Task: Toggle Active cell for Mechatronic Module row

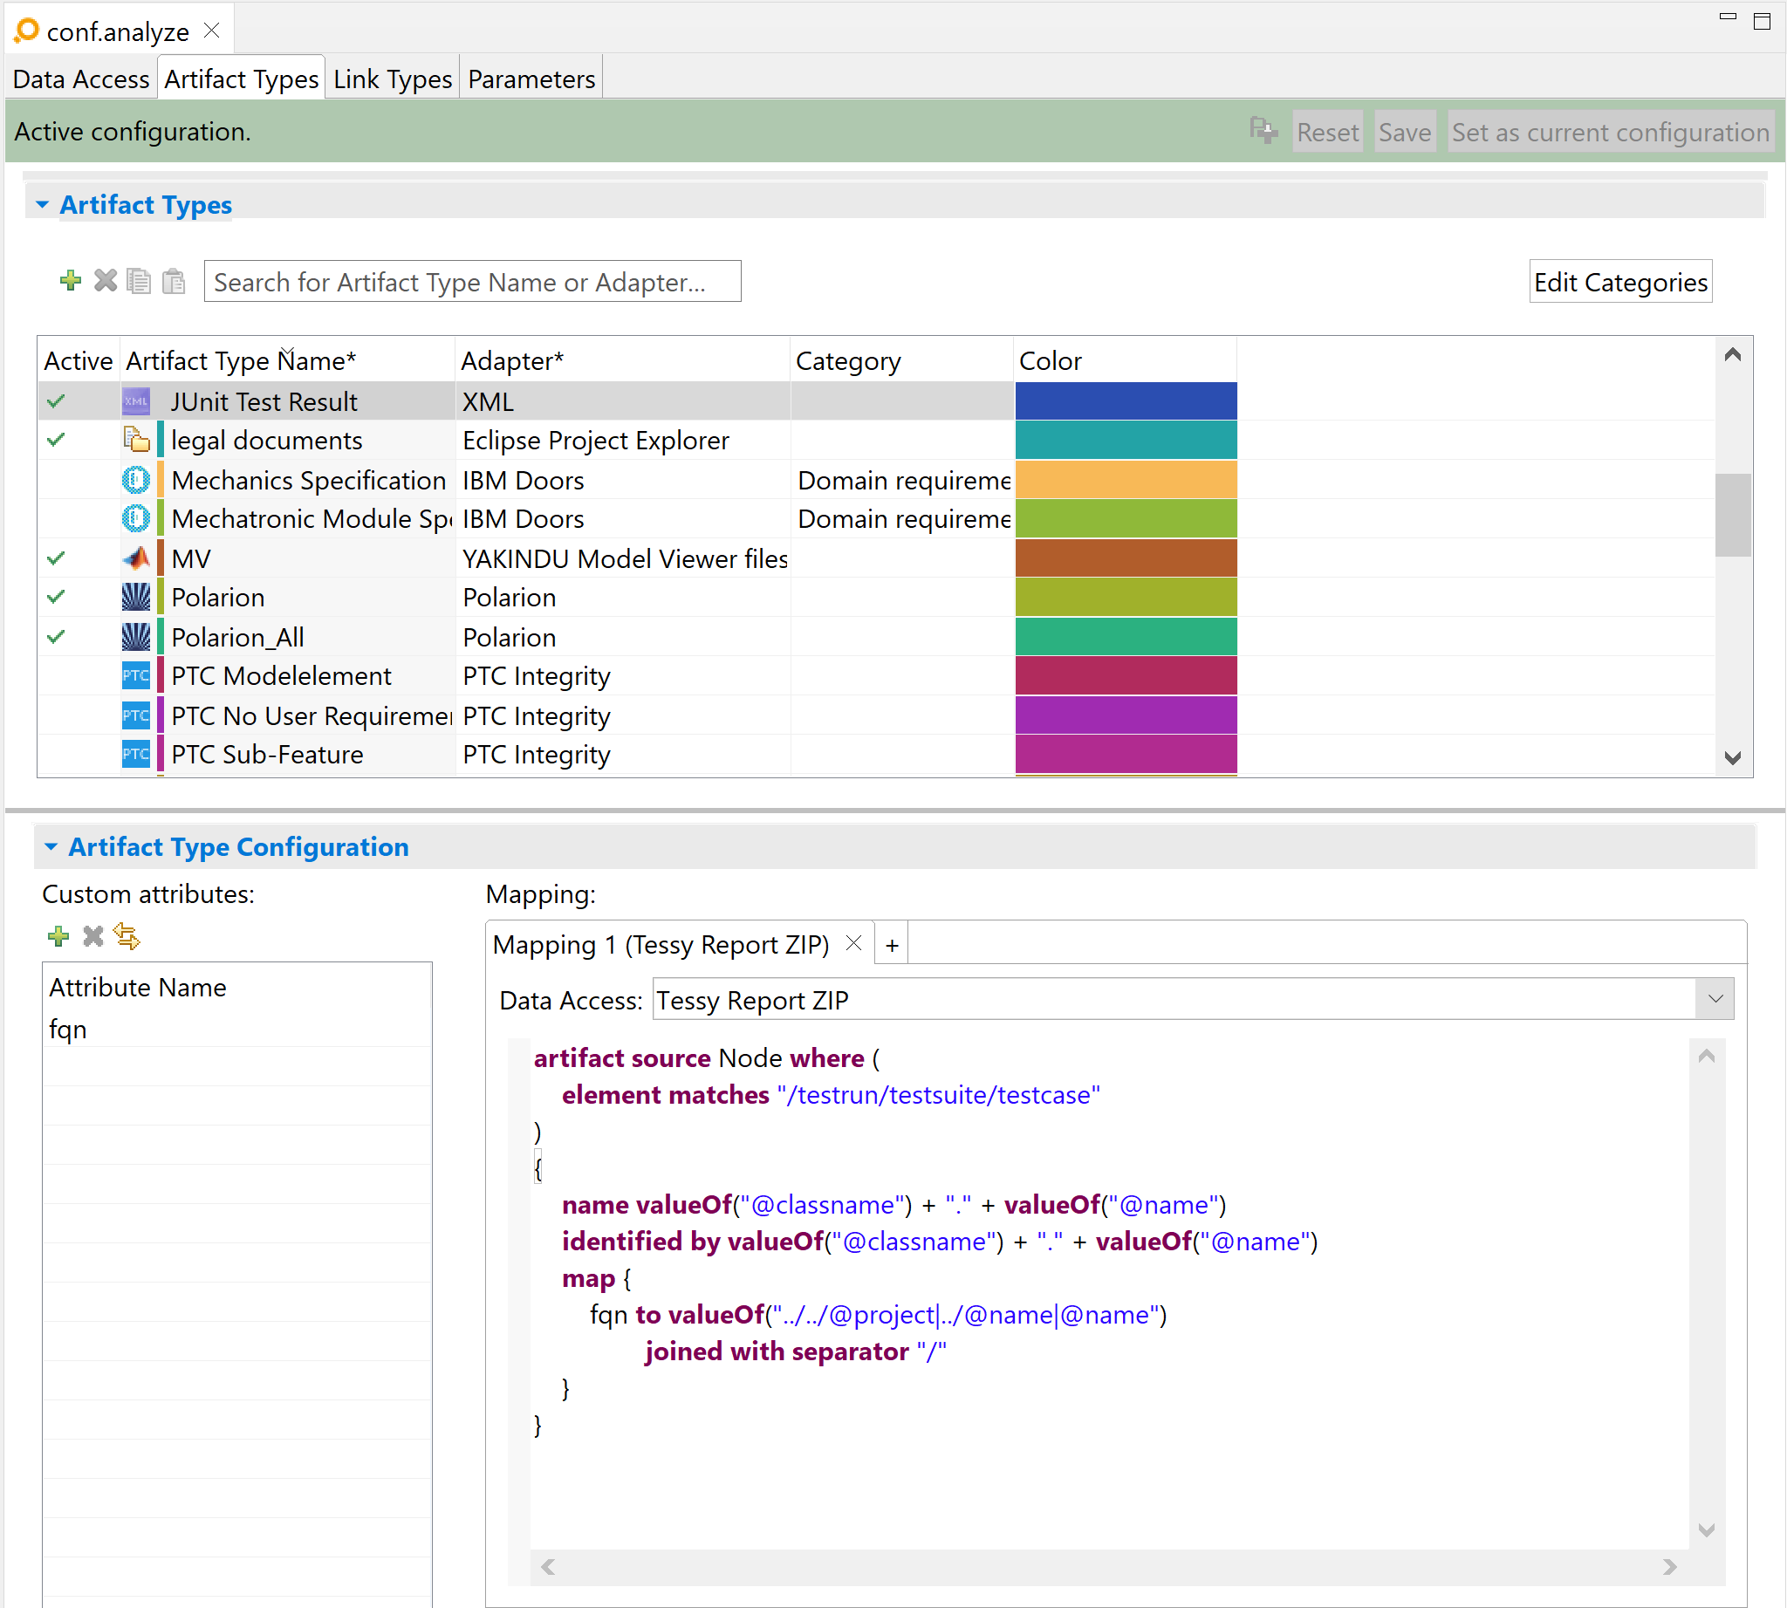Action: point(78,518)
